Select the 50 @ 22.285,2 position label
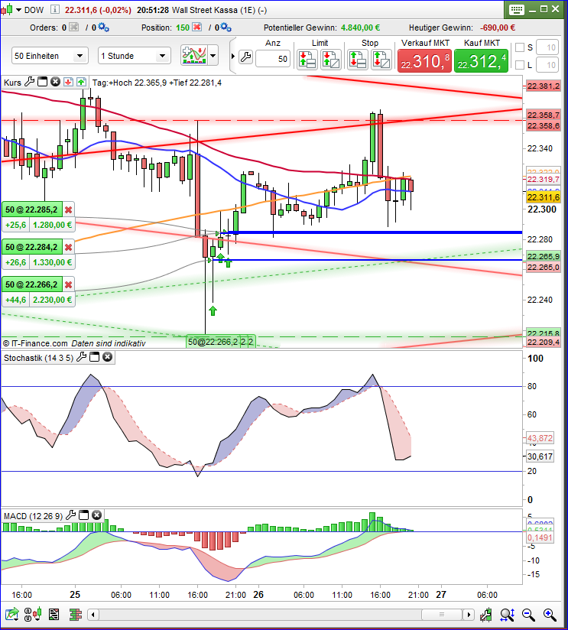568x630 pixels. (x=32, y=209)
